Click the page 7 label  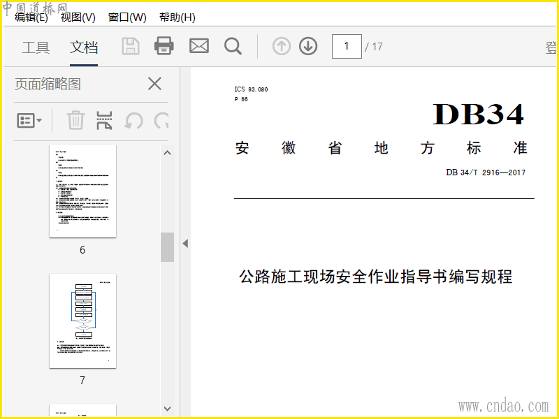(82, 380)
